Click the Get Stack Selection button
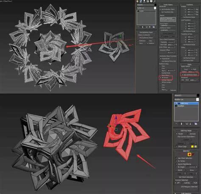 [186, 177]
